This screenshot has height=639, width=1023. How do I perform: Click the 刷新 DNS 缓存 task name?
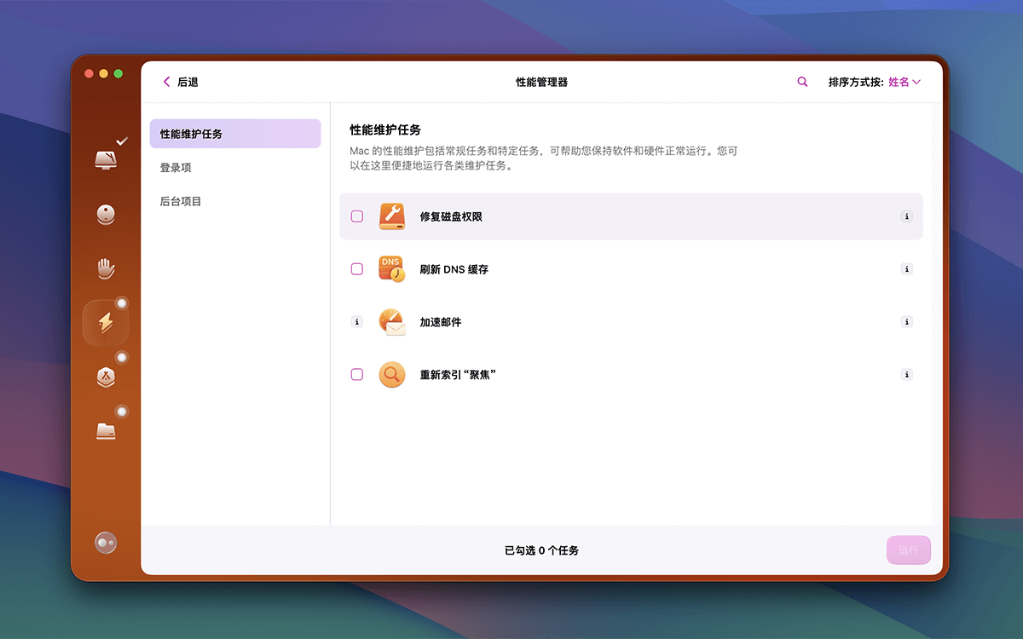454,269
